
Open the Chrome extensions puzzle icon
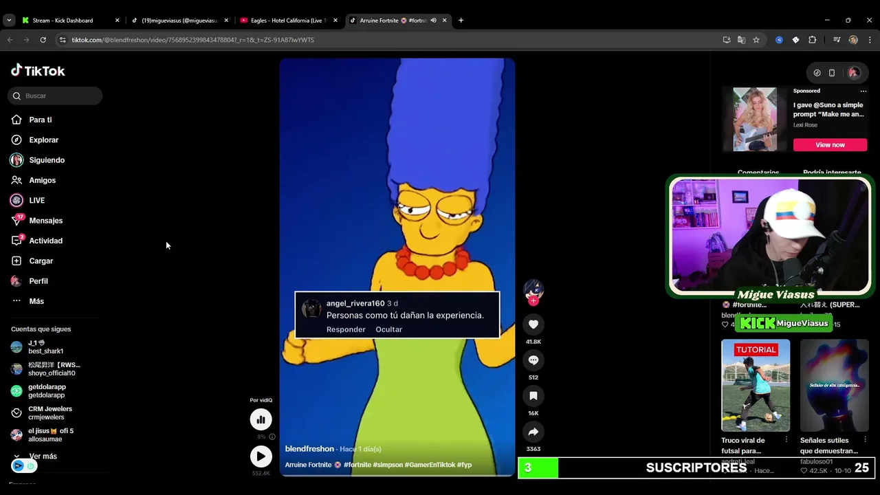click(812, 40)
